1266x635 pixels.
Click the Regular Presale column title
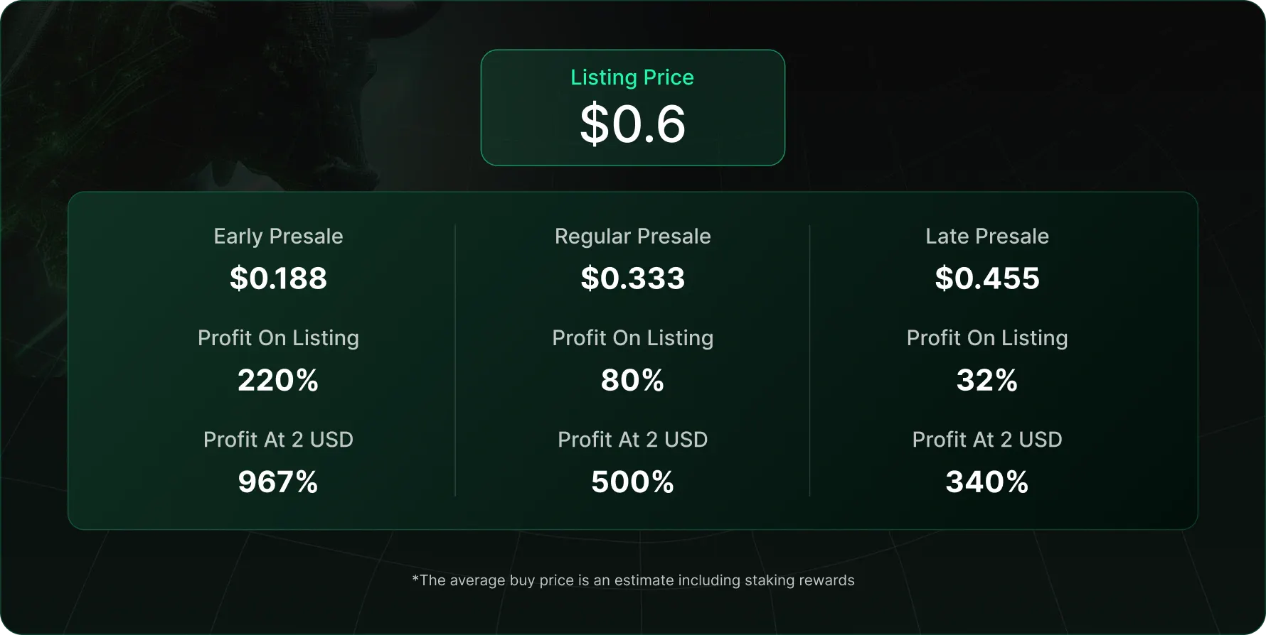(x=632, y=237)
